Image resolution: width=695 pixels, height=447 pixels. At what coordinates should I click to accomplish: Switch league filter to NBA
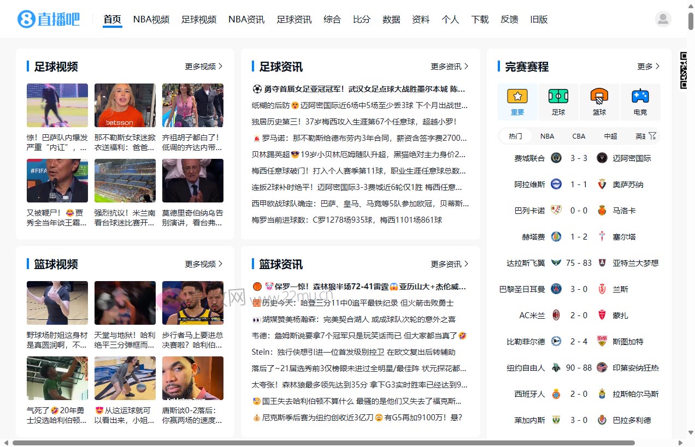[x=547, y=136]
